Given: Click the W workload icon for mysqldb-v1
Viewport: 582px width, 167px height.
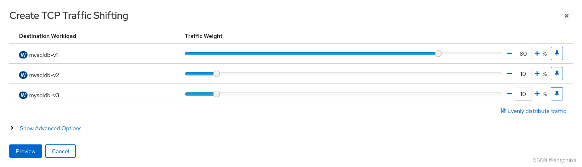Looking at the screenshot, I should (x=23, y=54).
